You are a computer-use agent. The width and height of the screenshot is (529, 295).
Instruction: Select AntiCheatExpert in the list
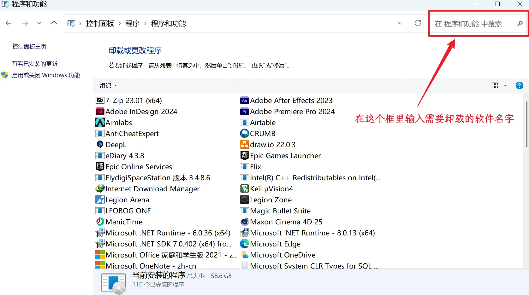[132, 134]
